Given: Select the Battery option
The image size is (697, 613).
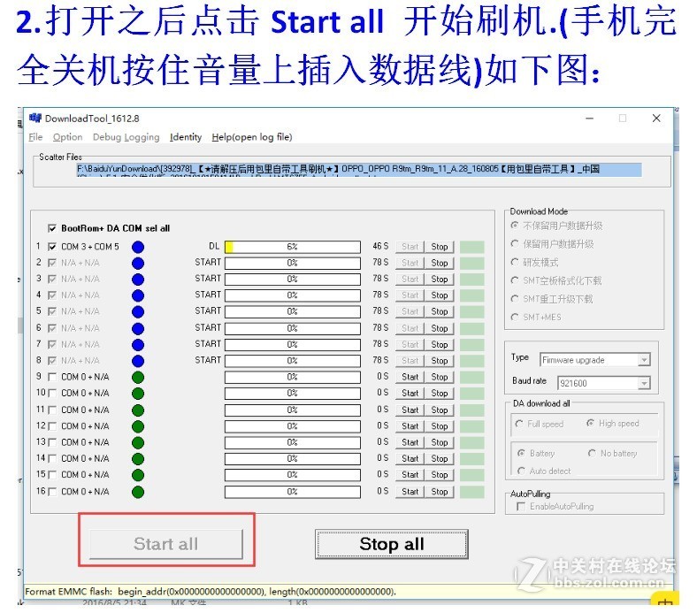Looking at the screenshot, I should pyautogui.click(x=521, y=454).
